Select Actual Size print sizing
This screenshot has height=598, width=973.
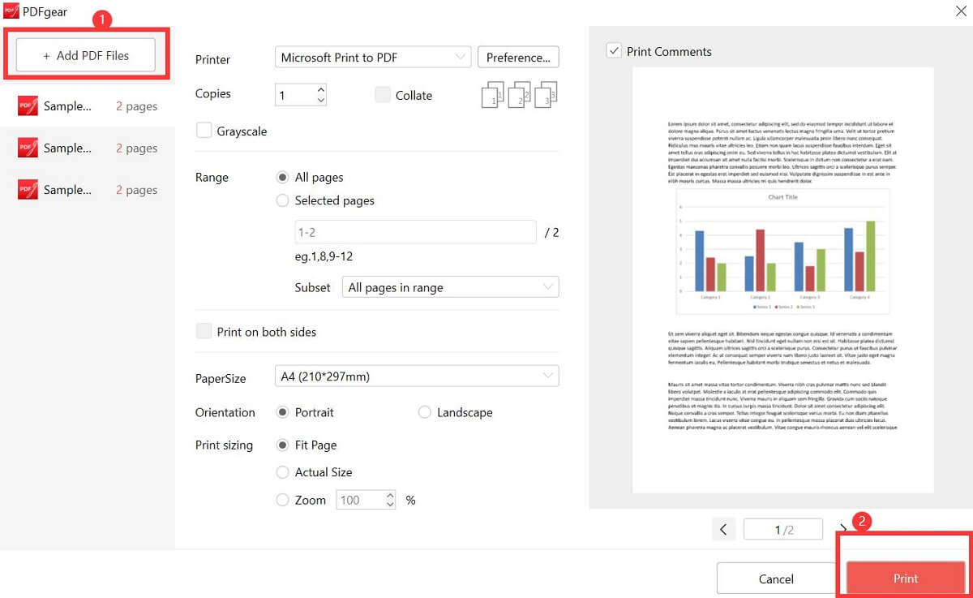pyautogui.click(x=283, y=472)
